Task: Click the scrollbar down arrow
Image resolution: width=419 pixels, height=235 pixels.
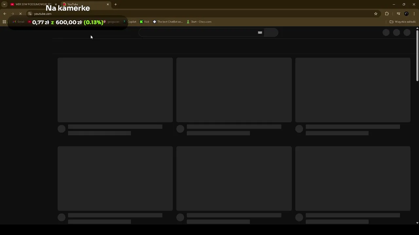Action: (417, 223)
